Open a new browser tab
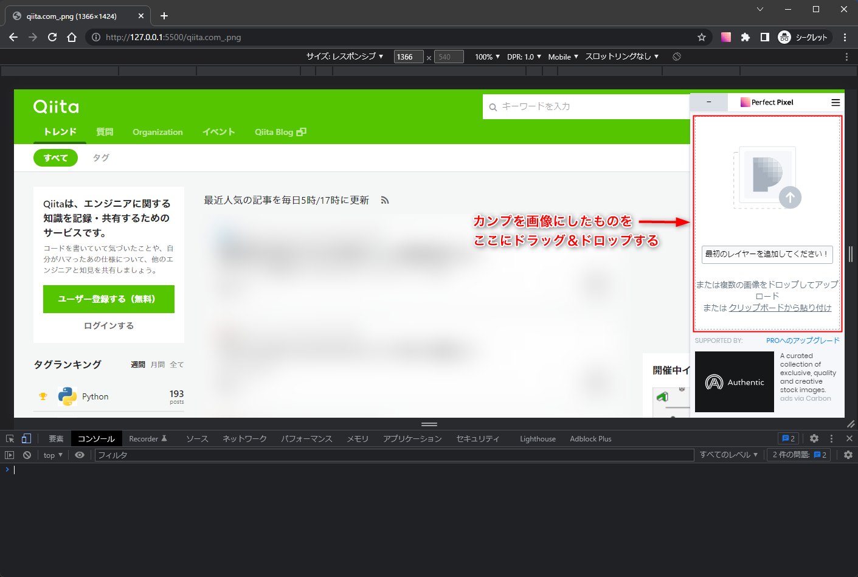 (164, 16)
